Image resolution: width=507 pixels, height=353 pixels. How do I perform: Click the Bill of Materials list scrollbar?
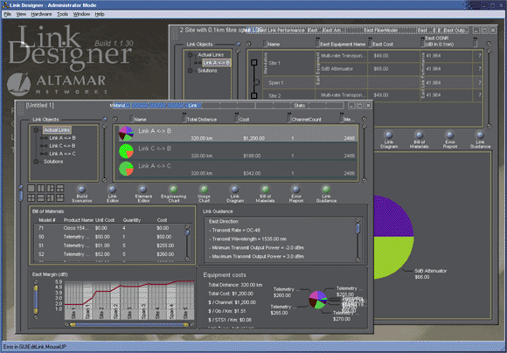[187, 243]
